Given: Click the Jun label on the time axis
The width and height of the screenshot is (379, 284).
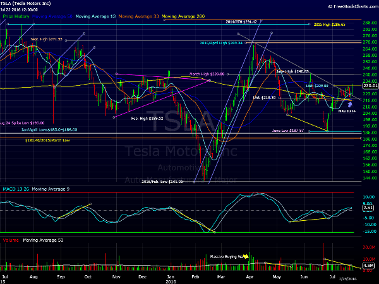Looking at the screenshot, I should (x=304, y=276).
